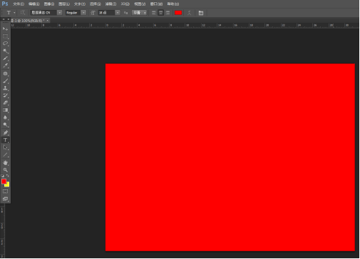Select the Magic Wand tool
360x259 pixels.
point(5,51)
